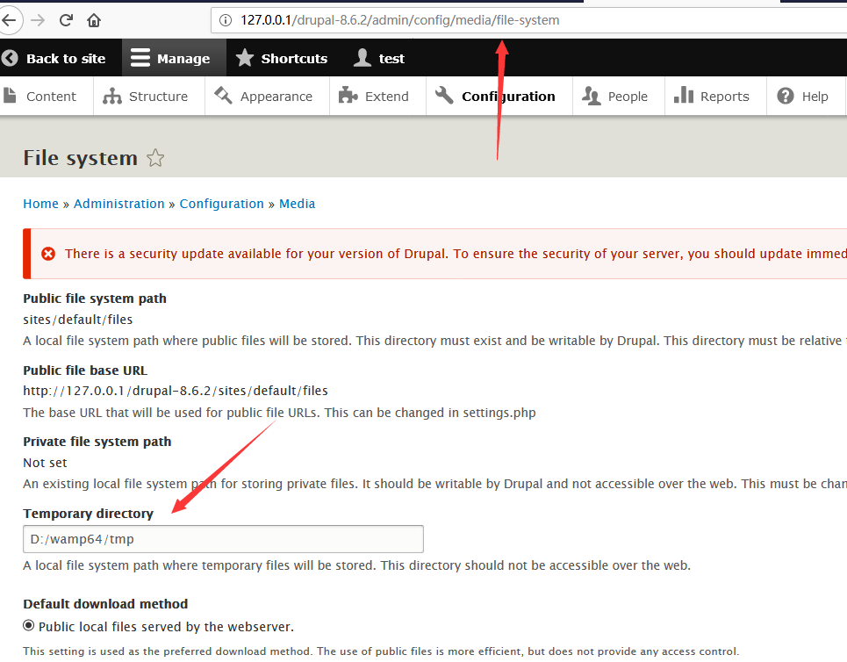Click the error icon in security alert
Viewport: 847px width, 662px height.
pyautogui.click(x=48, y=254)
